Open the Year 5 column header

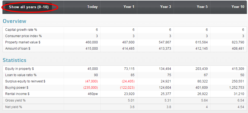click(202, 7)
